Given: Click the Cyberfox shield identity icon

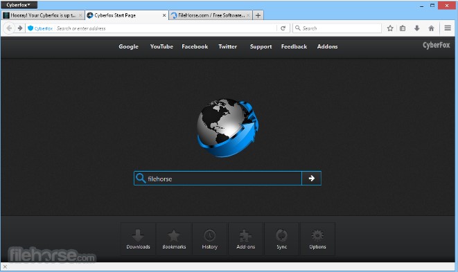Looking at the screenshot, I should (x=30, y=28).
